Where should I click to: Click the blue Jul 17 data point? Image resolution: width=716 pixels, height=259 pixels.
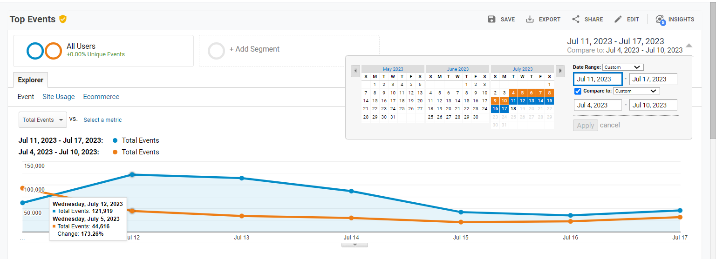[680, 210]
